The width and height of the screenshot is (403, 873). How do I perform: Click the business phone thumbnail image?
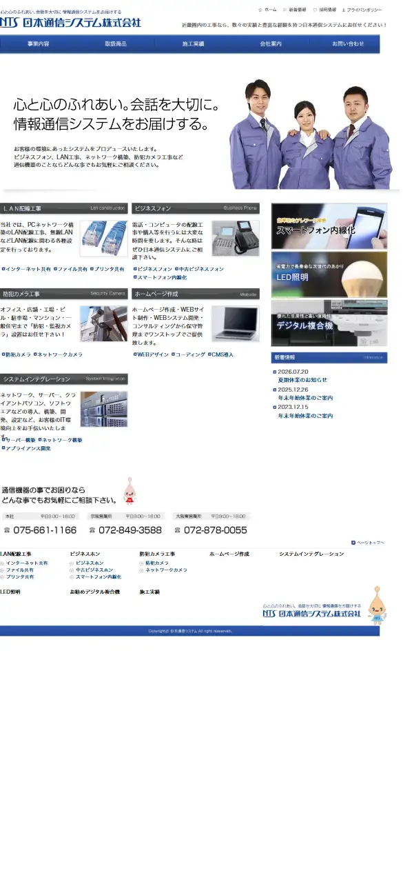236,239
